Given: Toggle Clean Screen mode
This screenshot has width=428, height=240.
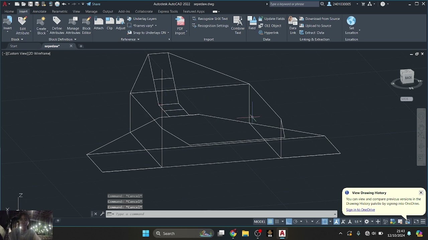Looking at the screenshot, I should click(x=416, y=222).
